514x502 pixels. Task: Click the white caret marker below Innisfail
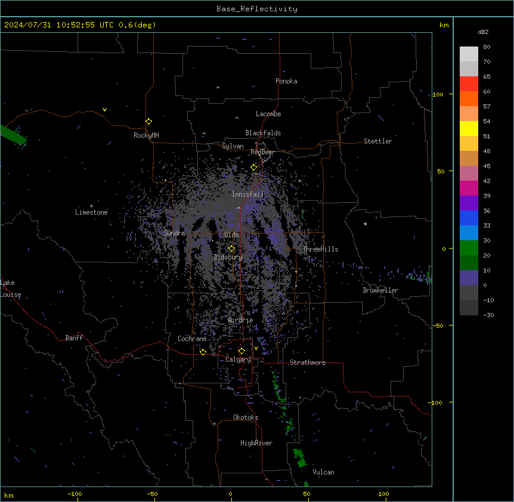[x=239, y=208]
